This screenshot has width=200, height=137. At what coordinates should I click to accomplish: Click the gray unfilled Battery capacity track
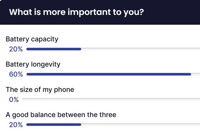(x=141, y=49)
